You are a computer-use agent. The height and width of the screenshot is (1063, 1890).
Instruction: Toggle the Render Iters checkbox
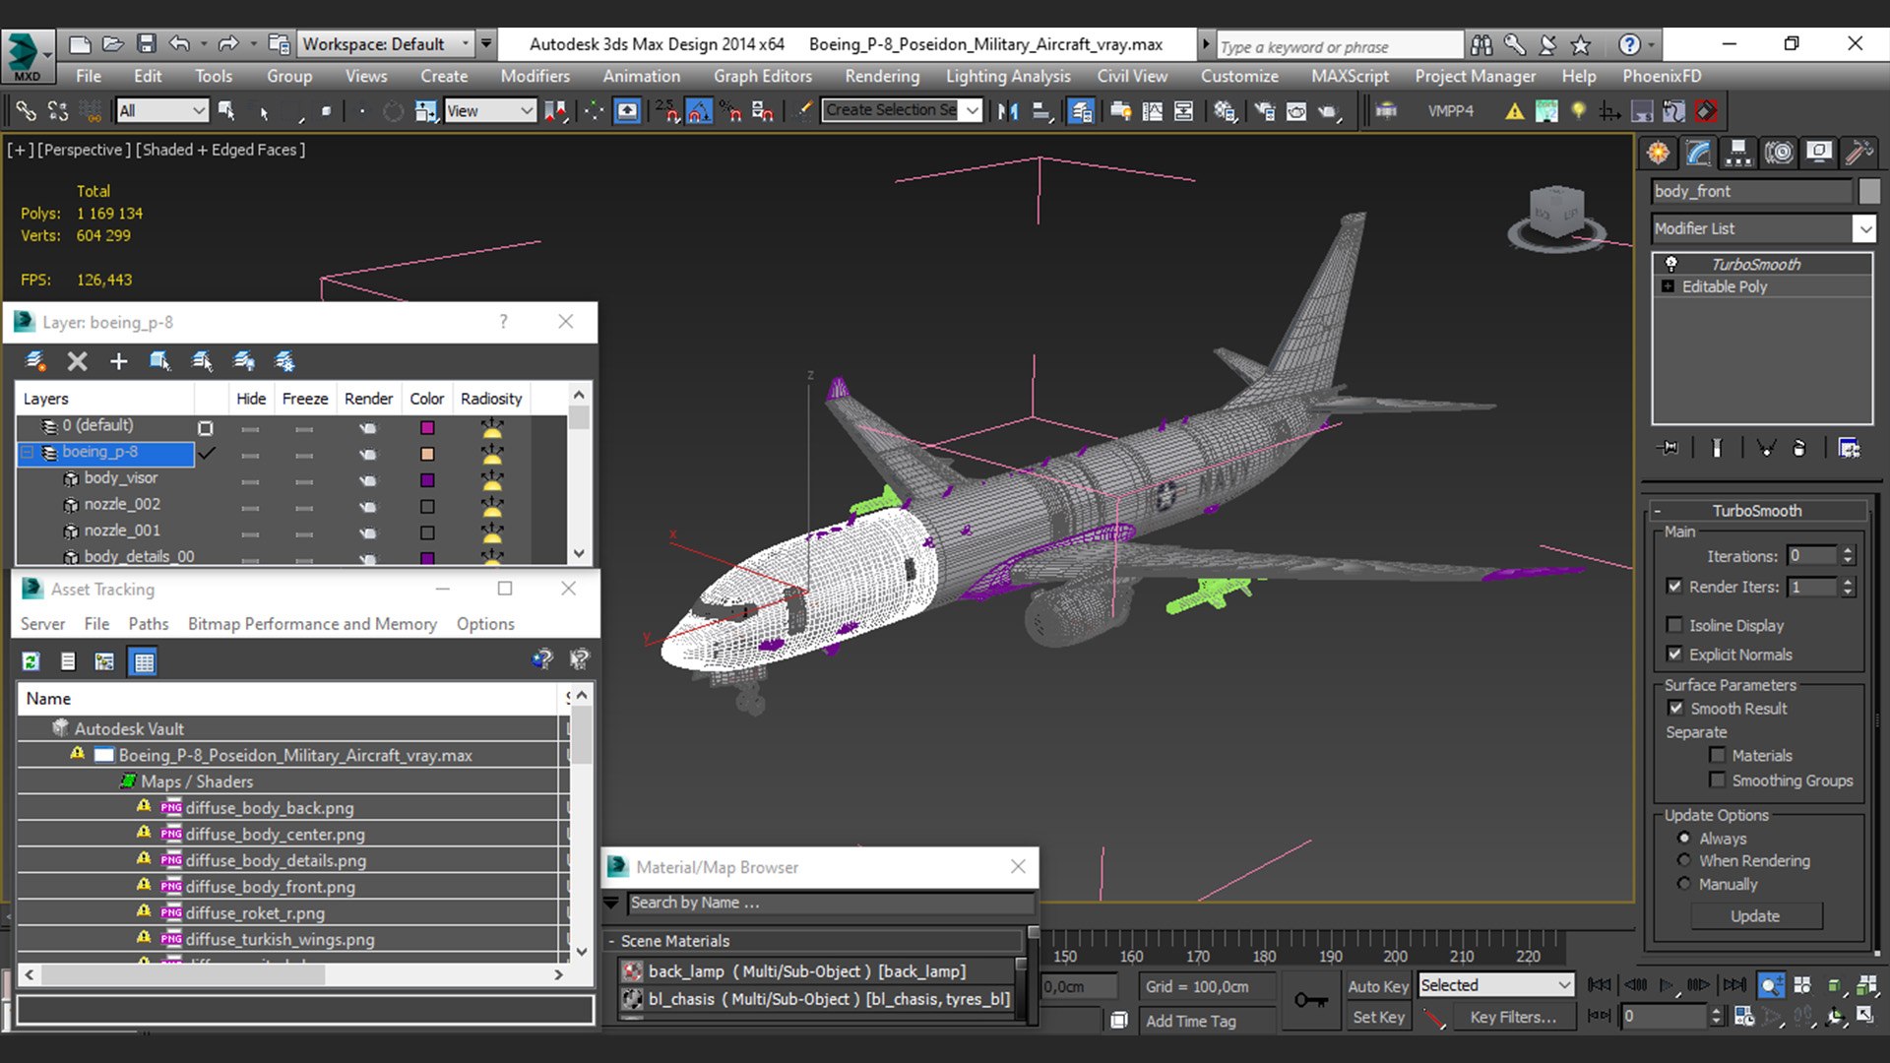[1674, 586]
